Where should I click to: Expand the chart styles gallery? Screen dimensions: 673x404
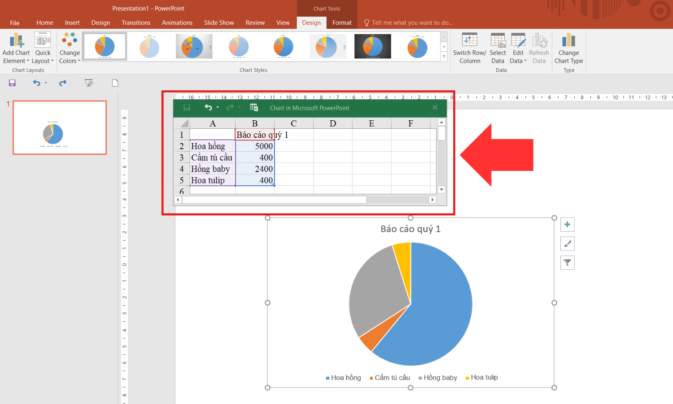[444, 57]
